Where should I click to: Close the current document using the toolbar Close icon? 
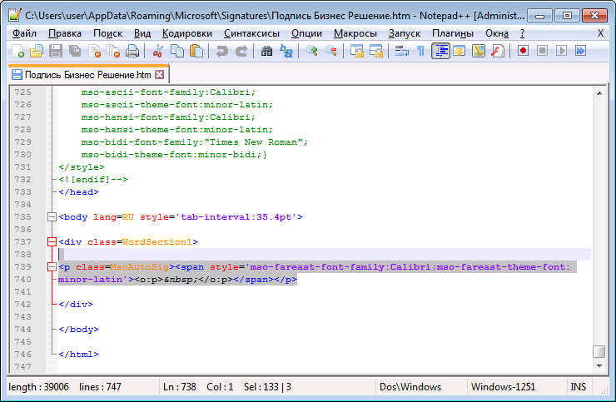94,51
